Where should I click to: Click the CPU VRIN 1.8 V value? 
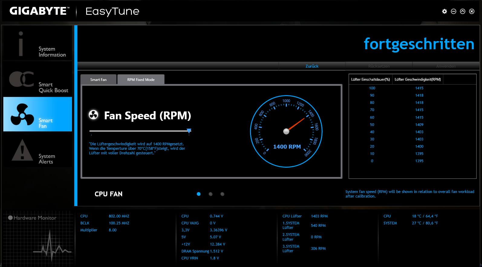click(x=214, y=258)
